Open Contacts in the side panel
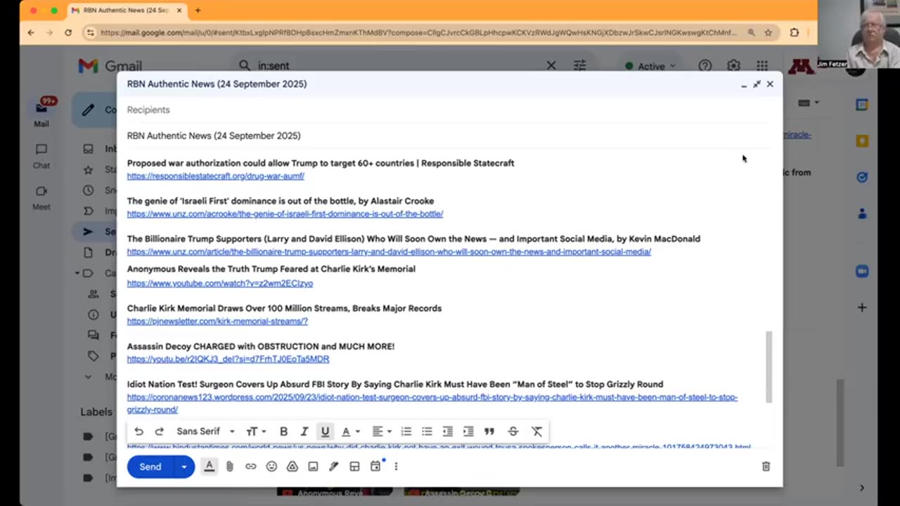900x506 pixels. 862,214
